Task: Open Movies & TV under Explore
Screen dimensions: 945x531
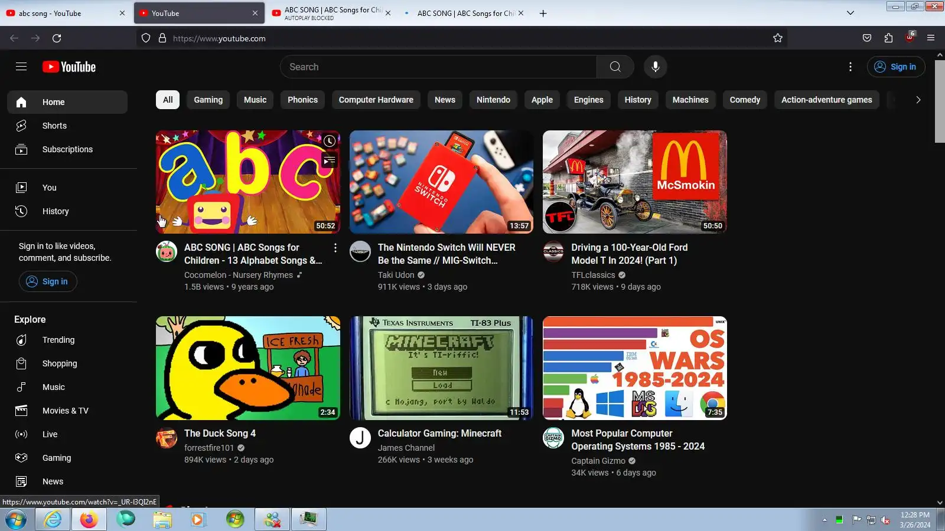Action: (67, 411)
